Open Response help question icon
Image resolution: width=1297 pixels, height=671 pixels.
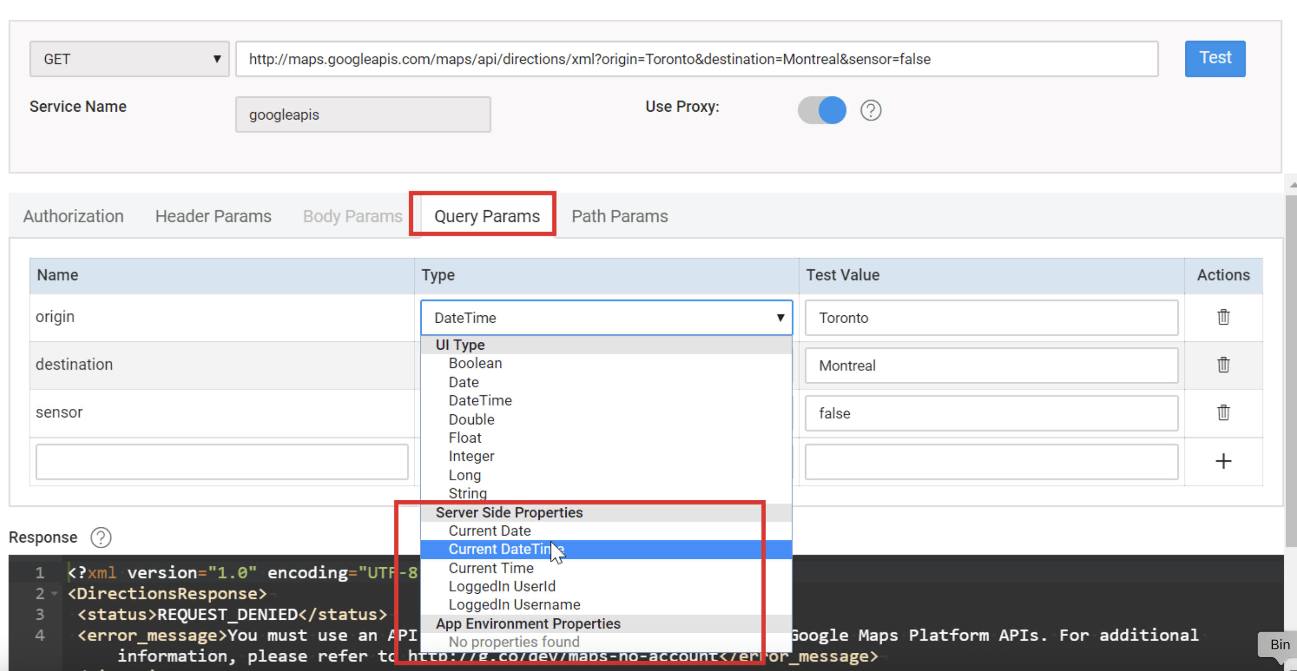point(101,537)
